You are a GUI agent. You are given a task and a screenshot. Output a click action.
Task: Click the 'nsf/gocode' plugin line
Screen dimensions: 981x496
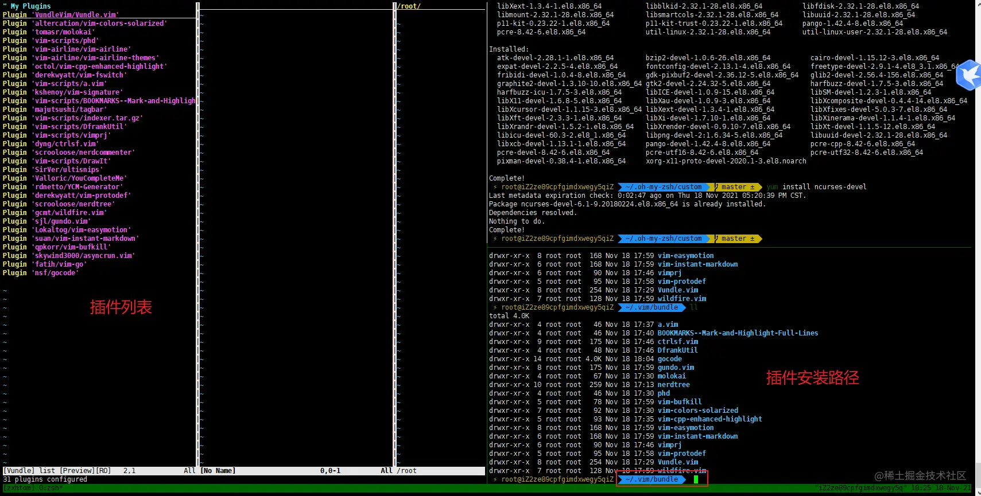(x=41, y=273)
